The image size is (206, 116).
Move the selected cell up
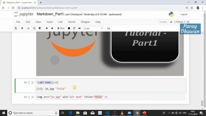pos(47,28)
